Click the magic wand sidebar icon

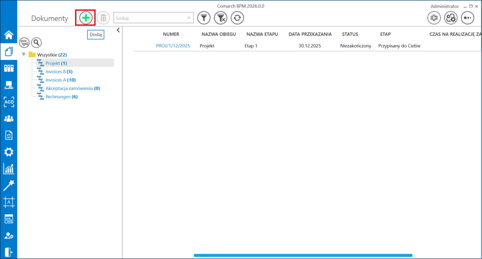click(x=8, y=185)
